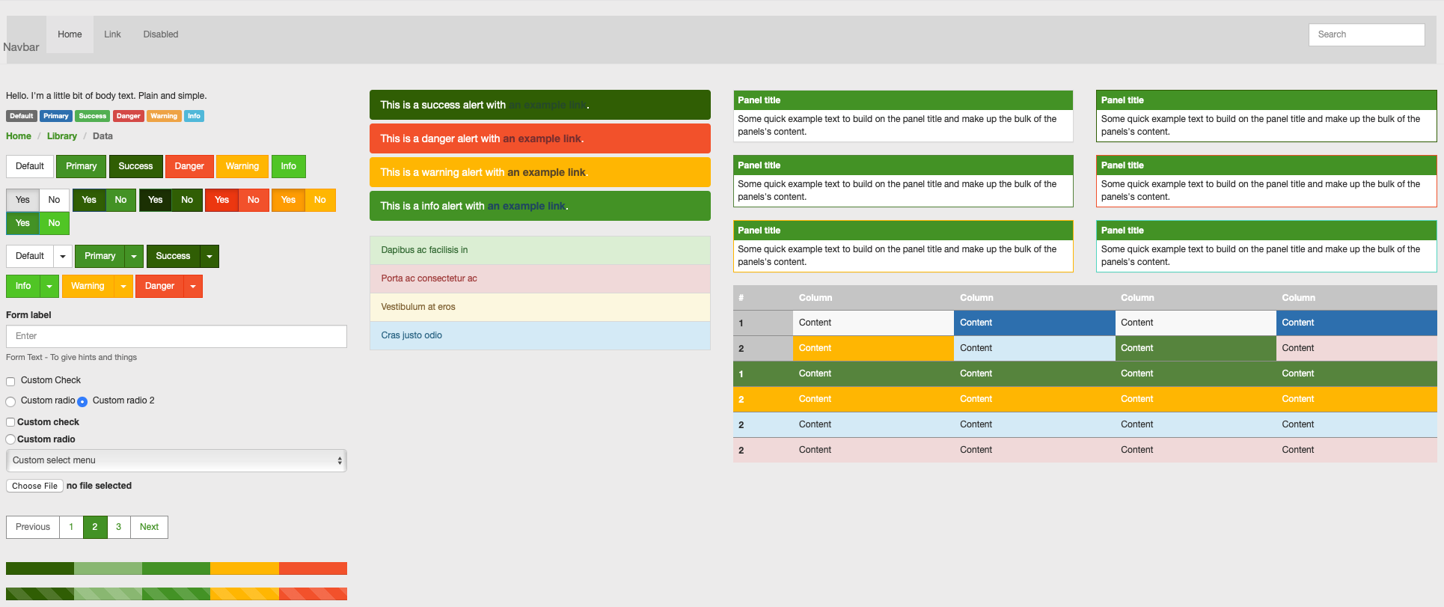Tick the Custom Check checkbox
Viewport: 1444px width, 607px height.
click(x=10, y=382)
